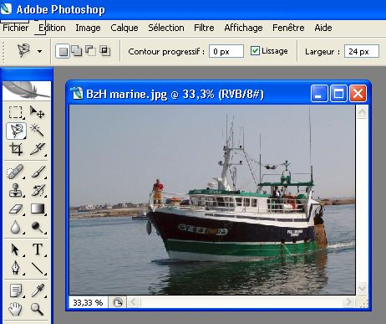Click the Contour progressif value field

point(226,51)
